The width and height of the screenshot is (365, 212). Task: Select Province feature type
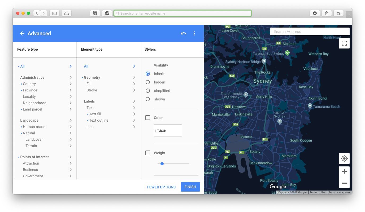(30, 90)
